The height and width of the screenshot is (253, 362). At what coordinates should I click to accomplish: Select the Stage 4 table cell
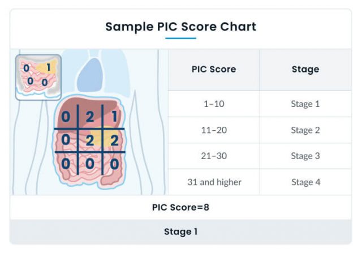305,182
